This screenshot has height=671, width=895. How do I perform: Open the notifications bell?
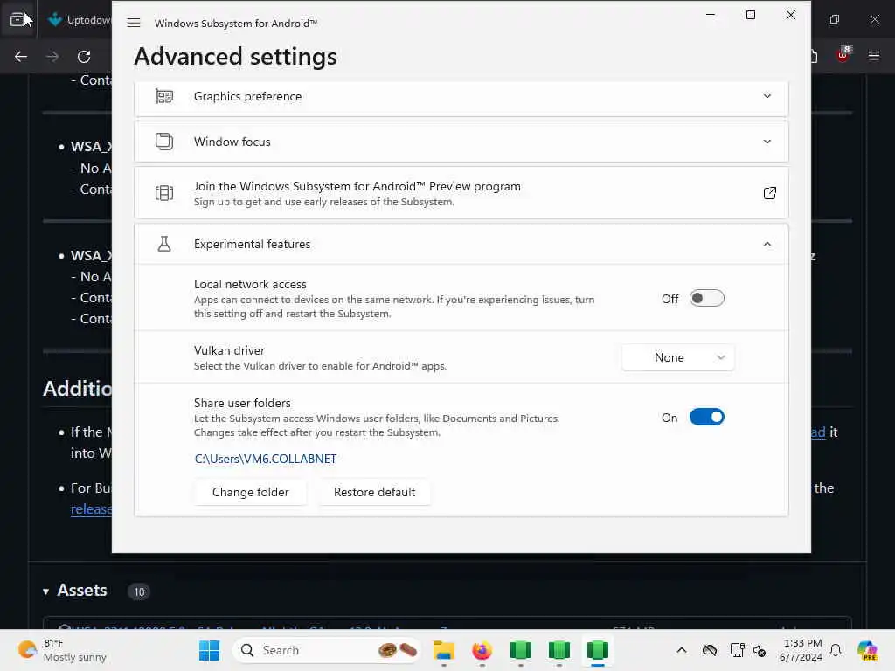[836, 650]
